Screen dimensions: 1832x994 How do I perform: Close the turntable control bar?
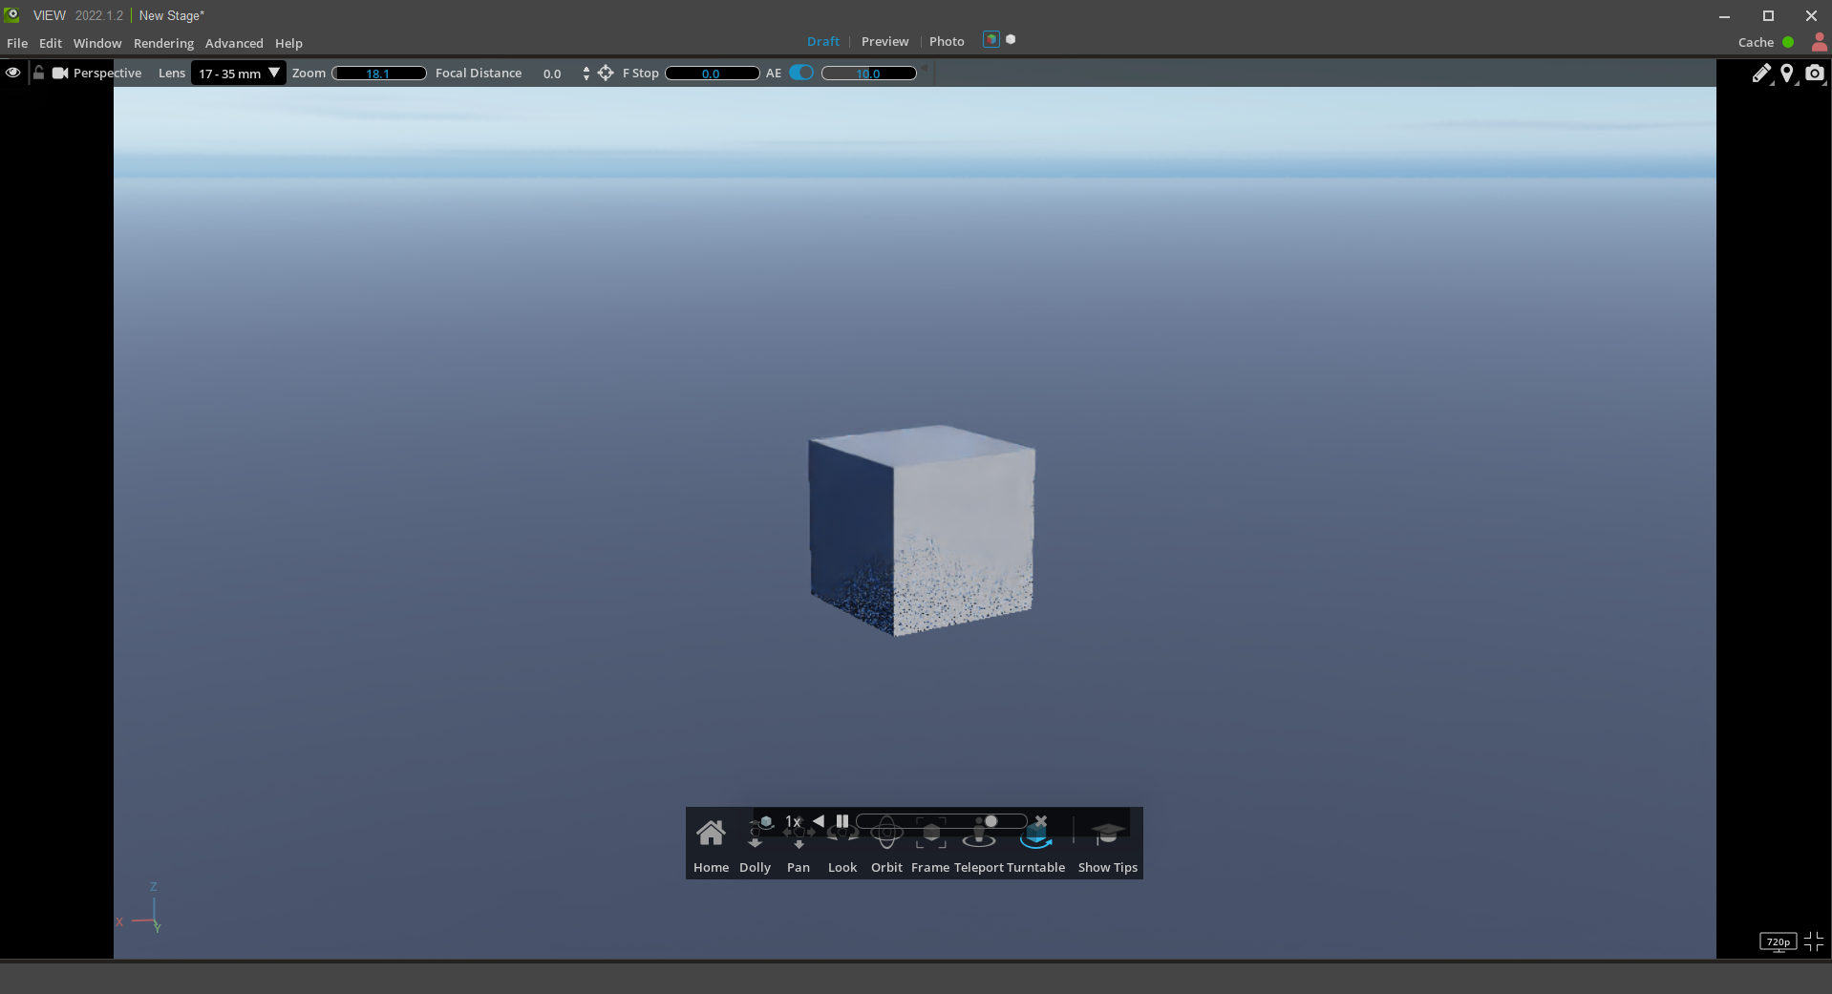[x=1041, y=821]
